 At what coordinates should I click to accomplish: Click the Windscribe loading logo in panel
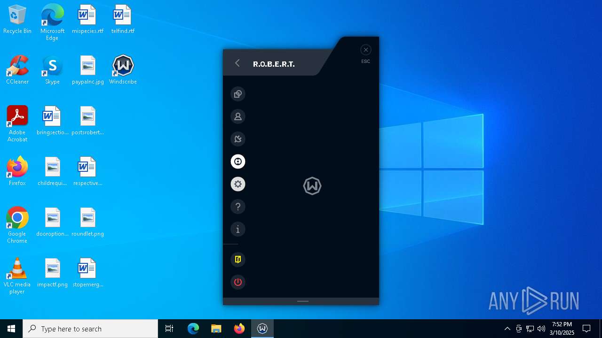tap(312, 186)
